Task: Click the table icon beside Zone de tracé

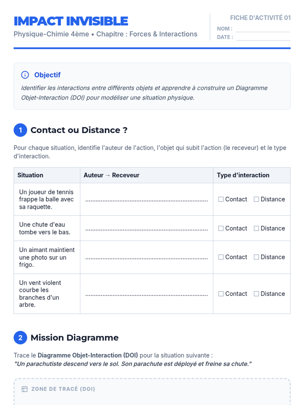Action: [x=25, y=389]
